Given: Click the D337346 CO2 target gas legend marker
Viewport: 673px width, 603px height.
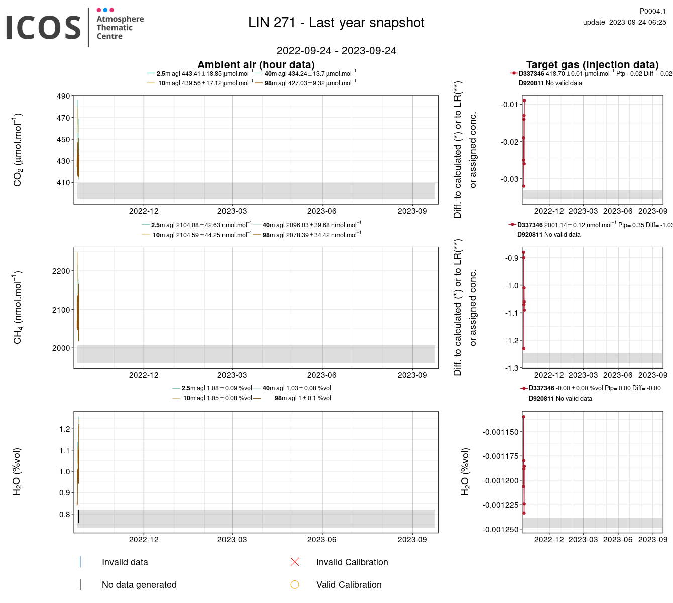Looking at the screenshot, I should point(514,73).
